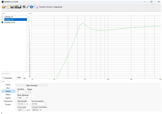Viewport: 162px width, 114px height.
Task: Select the Activity V4 project row
Action: (16, 20)
